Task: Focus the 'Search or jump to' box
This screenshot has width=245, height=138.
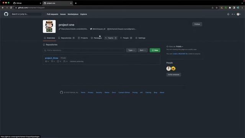Action: tap(28, 14)
